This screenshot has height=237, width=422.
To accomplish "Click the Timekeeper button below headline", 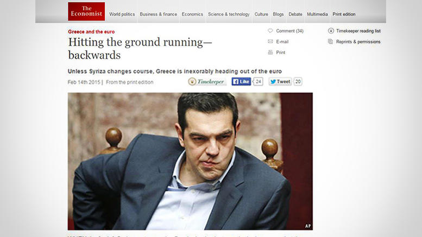I will [207, 82].
